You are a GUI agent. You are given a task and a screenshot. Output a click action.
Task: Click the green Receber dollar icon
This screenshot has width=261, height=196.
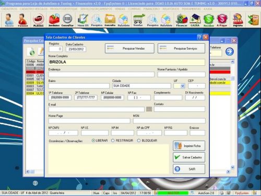pyautogui.click(x=209, y=20)
